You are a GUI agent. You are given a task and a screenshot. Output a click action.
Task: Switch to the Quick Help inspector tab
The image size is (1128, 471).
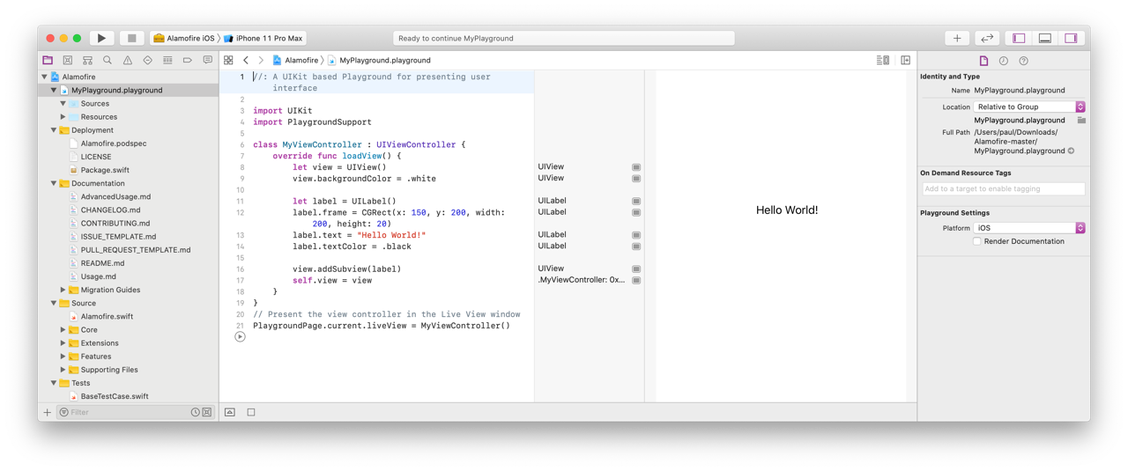pos(1023,61)
